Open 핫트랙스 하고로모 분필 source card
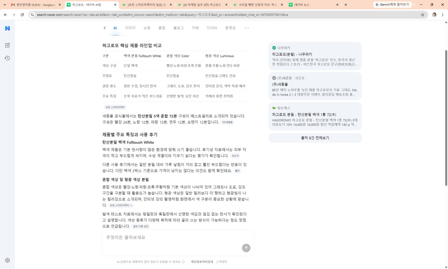Image resolution: width=448 pixels, height=269 pixels. click(x=315, y=116)
